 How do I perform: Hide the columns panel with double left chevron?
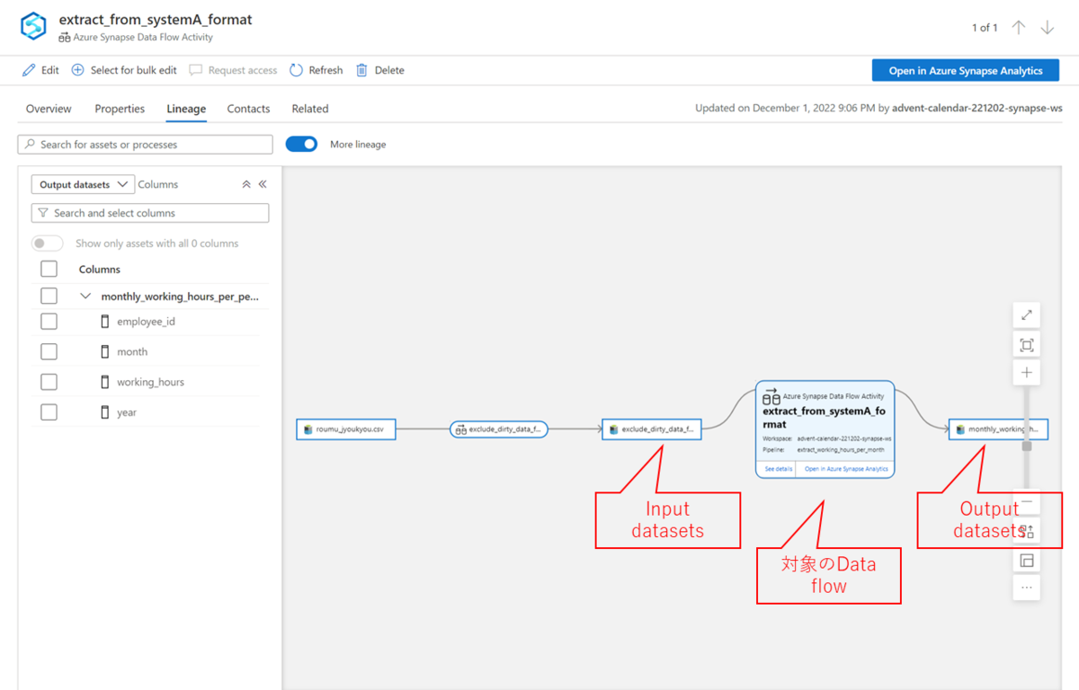click(263, 184)
